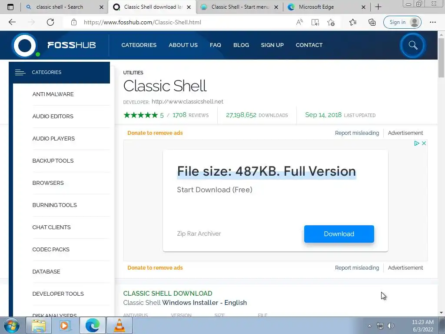The image size is (445, 334).
Task: Open Classic Shell Windows Installer English link
Action: 185,303
